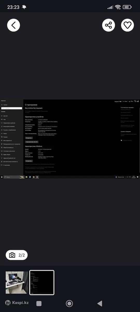Click 'Переименовать этот ПК' button
This screenshot has height=312, width=140.
[x=32, y=142]
